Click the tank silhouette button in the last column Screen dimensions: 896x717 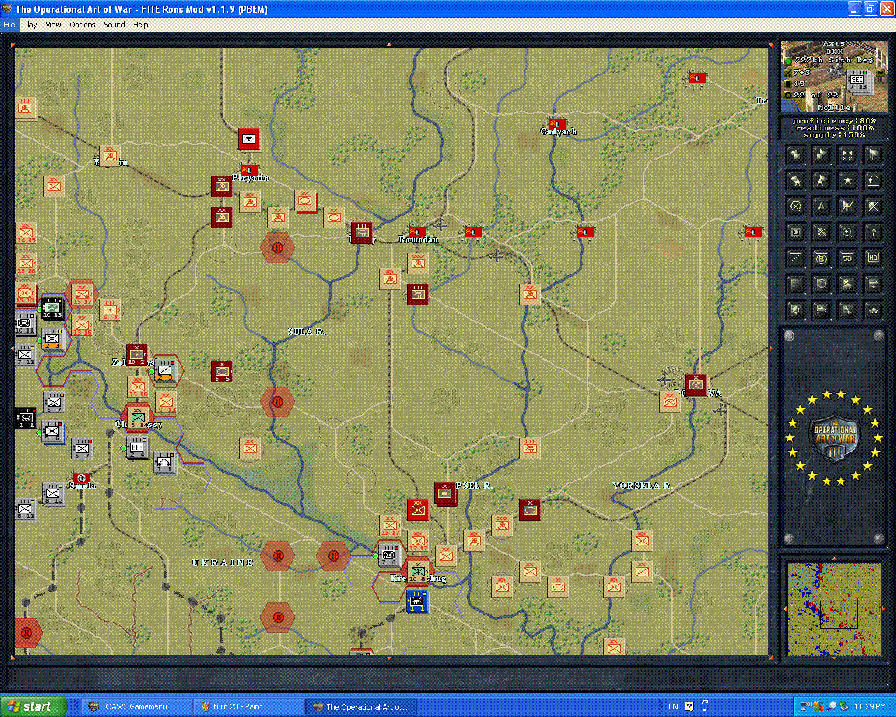(x=873, y=310)
